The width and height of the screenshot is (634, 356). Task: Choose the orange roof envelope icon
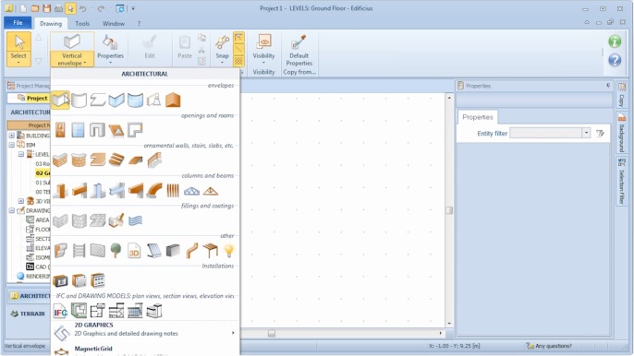[x=173, y=101]
